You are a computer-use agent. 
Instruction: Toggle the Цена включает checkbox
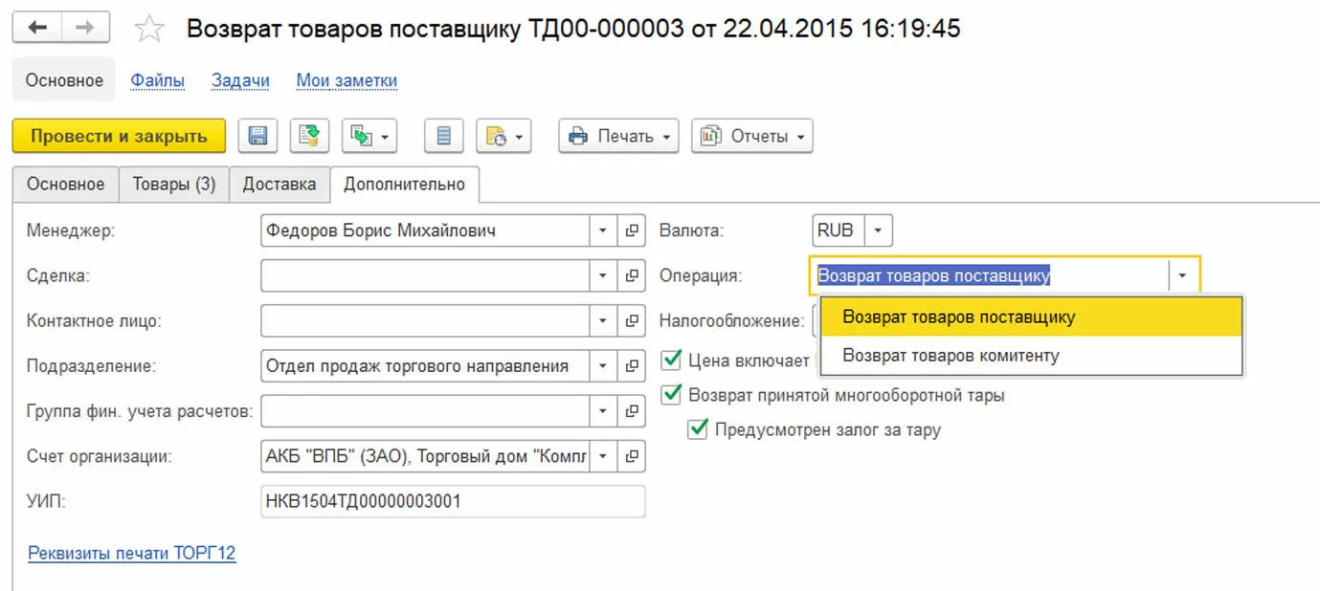(x=672, y=361)
